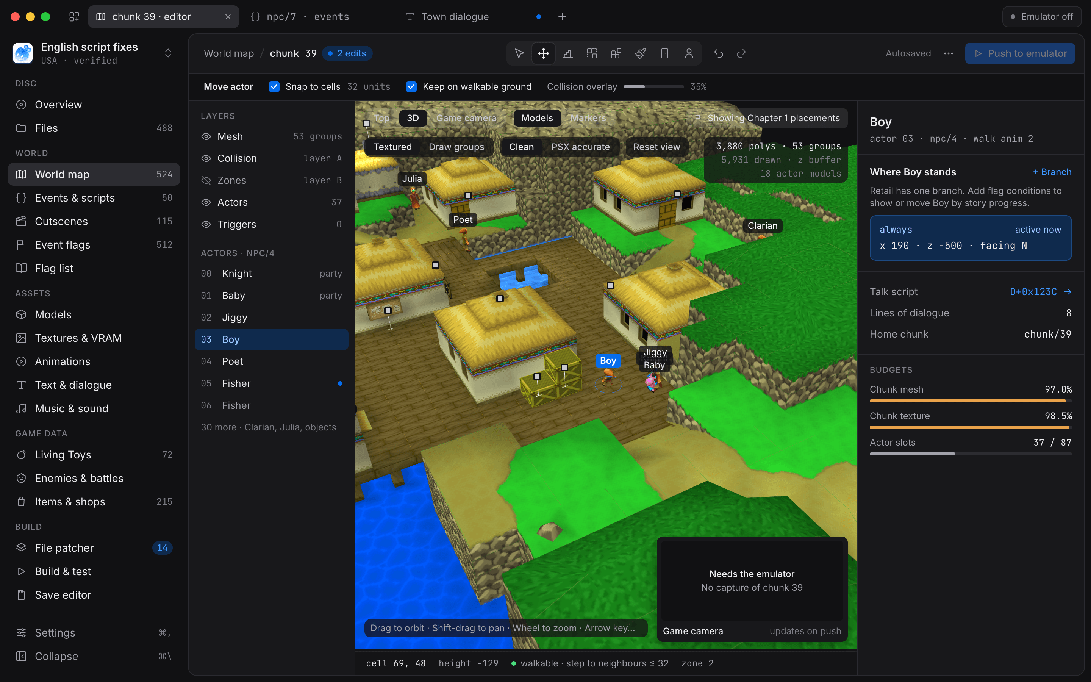Image resolution: width=1091 pixels, height=682 pixels.
Task: Open File patcher in sidebar
Action: [94, 547]
